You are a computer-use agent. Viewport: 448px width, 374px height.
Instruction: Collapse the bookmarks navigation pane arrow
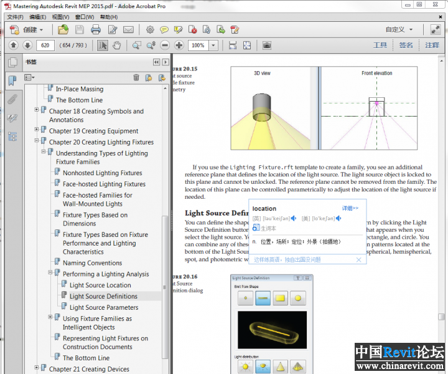click(156, 62)
